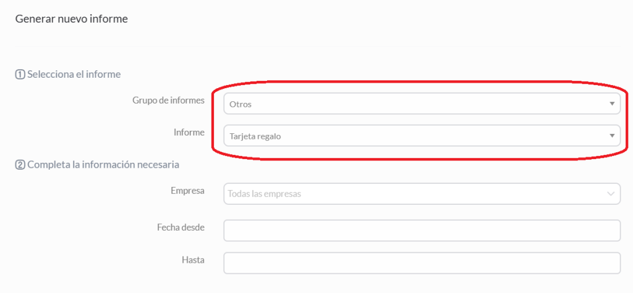Viewport: 633px width, 293px height.
Task: Open the Informe dropdown
Action: 422,136
